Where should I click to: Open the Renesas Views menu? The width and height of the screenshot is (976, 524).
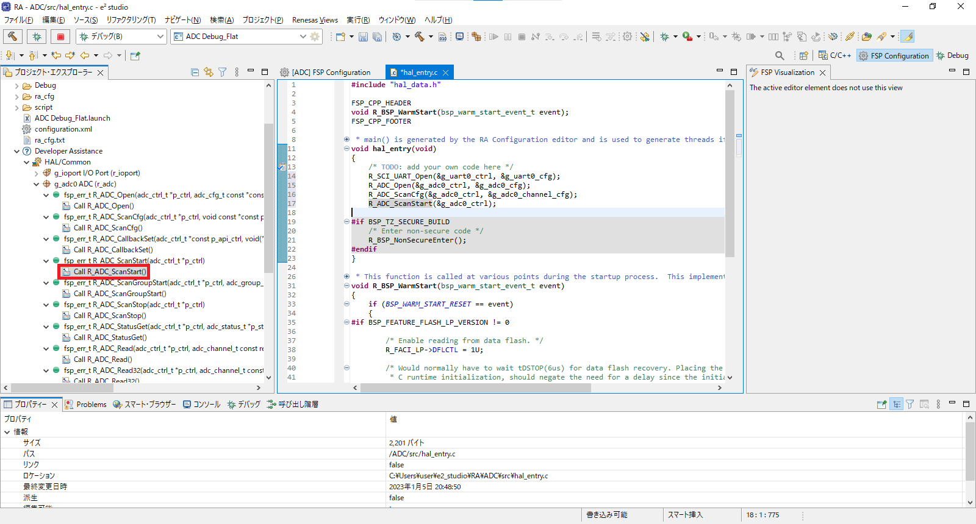(x=315, y=20)
